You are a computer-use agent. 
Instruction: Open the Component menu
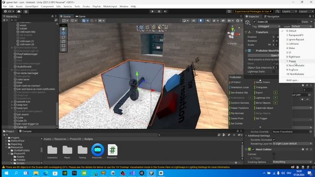[x=47, y=6]
